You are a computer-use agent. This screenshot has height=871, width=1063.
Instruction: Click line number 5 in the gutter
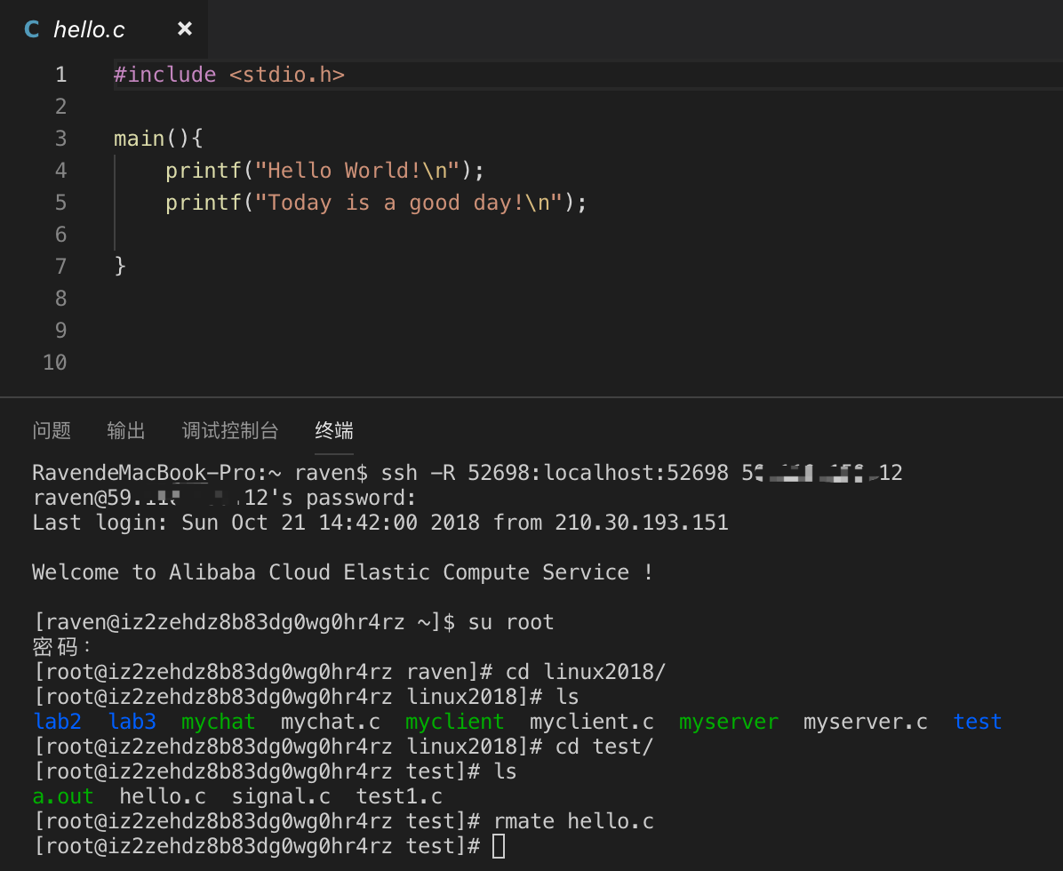click(x=61, y=203)
